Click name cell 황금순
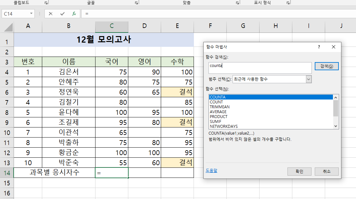 click(x=69, y=153)
